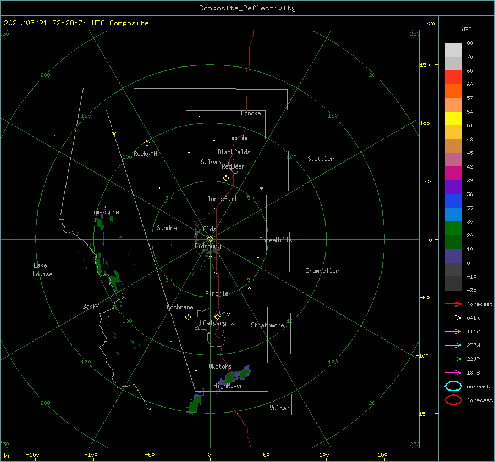Viewport: 495px width, 462px height.
Task: Click the Ponoka town label
Action: 251,113
